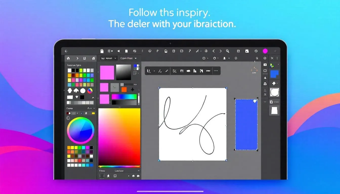The height and width of the screenshot is (194, 340).
Task: Toggle the transform crosshair icon near the top right
Action: 257,58
